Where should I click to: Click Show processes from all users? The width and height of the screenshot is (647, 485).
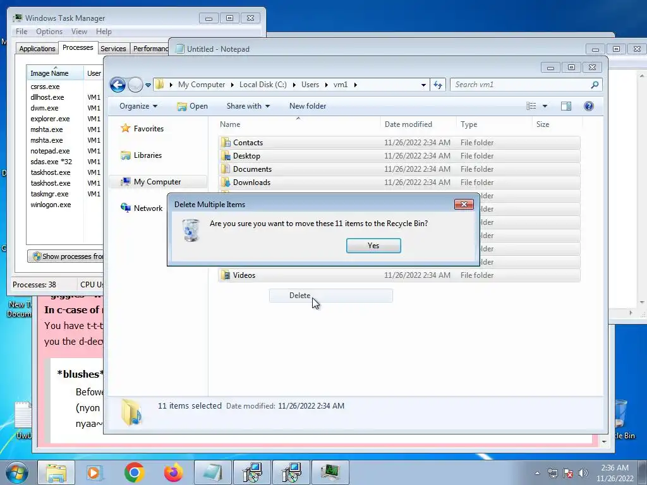coord(66,256)
